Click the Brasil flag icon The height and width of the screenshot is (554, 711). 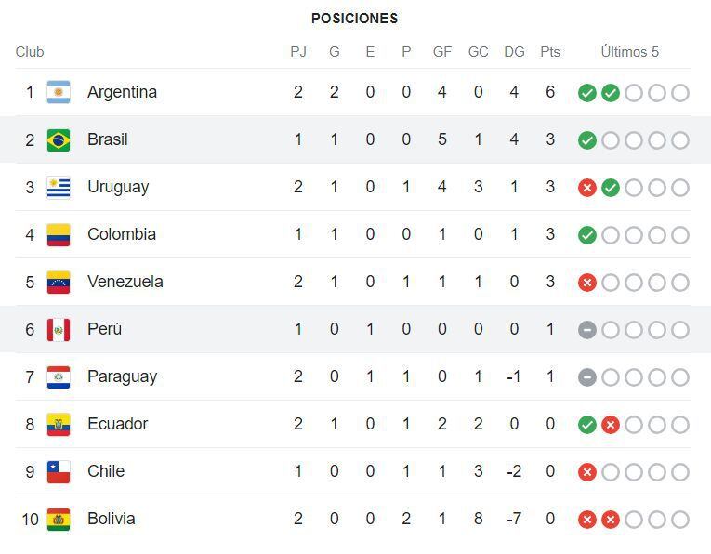tap(59, 139)
